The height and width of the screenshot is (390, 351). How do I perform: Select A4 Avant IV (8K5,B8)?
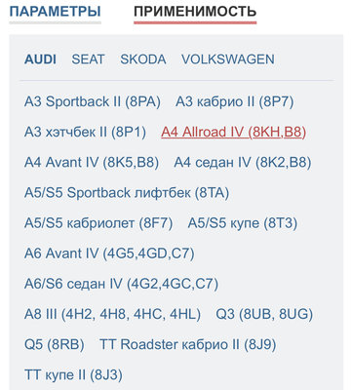92,163
